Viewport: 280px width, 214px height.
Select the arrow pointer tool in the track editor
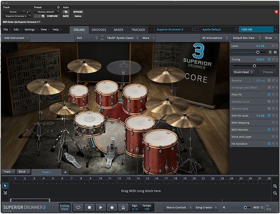(5, 186)
